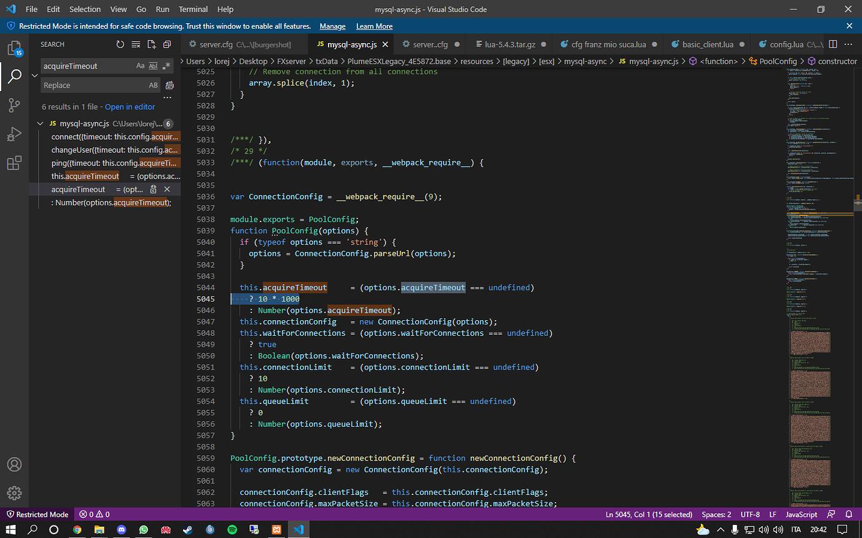Viewport: 862px width, 538px height.
Task: Open the Run and Debug panel
Action: click(14, 132)
